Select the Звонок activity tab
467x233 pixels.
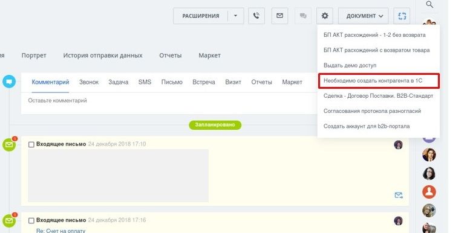pos(89,82)
